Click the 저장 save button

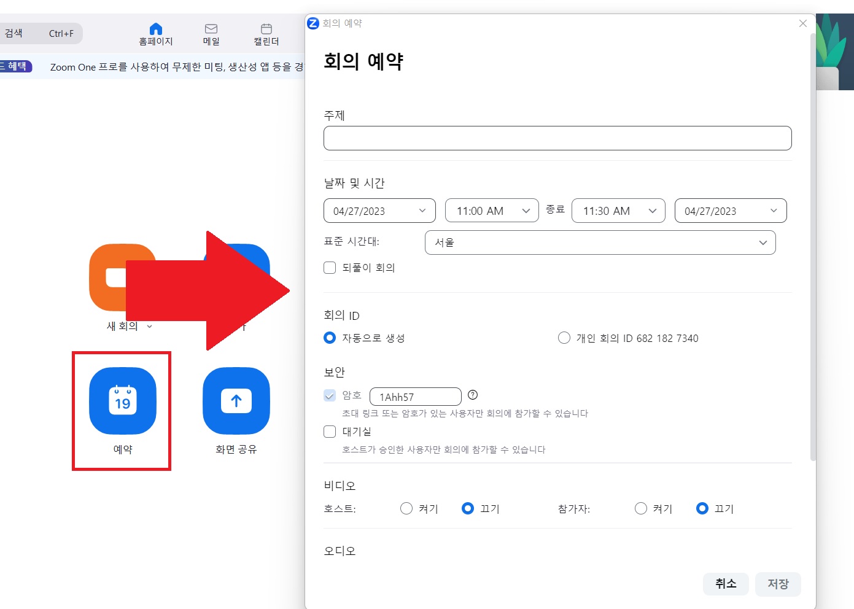777,584
